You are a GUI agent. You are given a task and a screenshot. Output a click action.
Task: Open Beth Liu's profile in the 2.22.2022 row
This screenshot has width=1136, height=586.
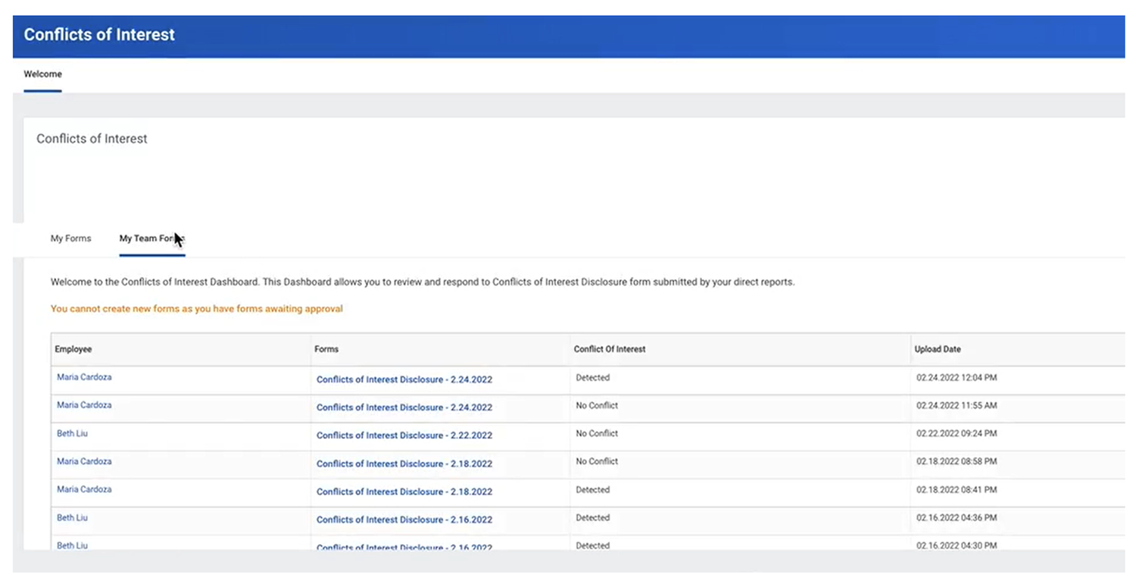pyautogui.click(x=72, y=433)
